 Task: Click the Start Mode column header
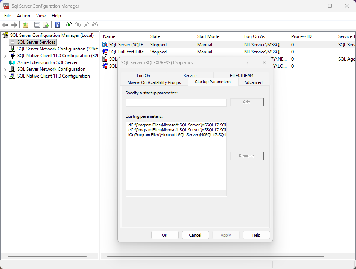[218, 36]
